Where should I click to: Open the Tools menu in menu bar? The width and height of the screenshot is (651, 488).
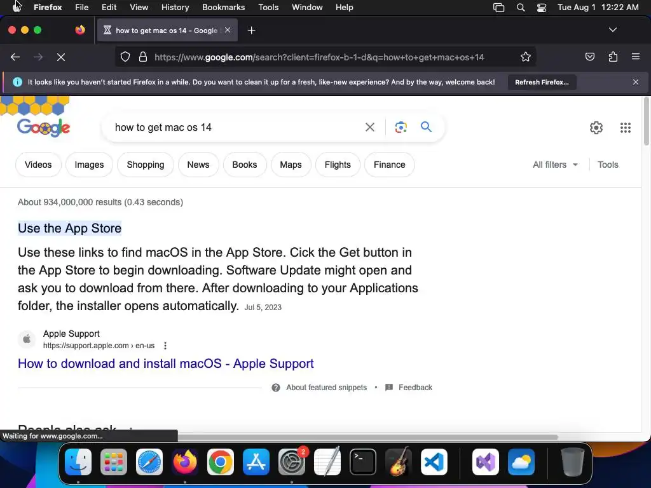268,7
